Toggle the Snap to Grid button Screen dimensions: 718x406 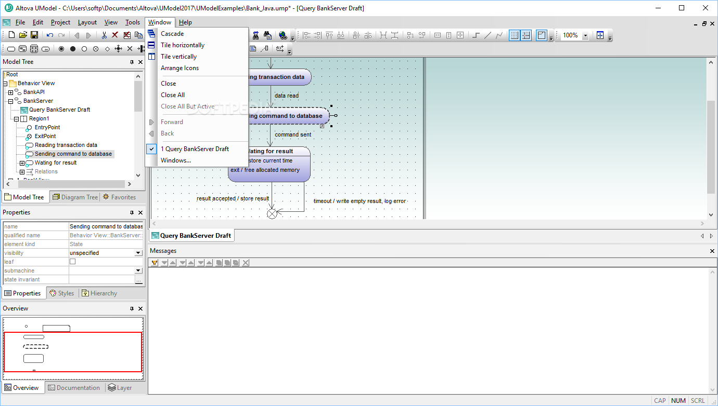526,35
